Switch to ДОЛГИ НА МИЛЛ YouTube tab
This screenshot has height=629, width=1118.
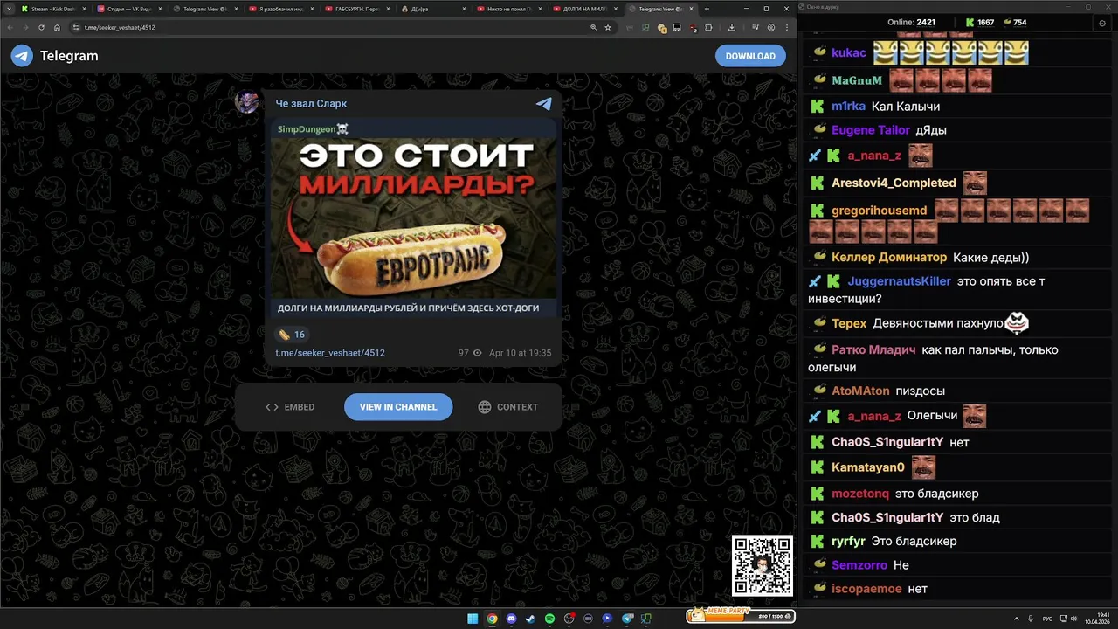pyautogui.click(x=583, y=9)
